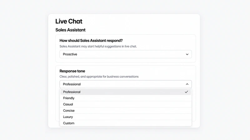Pick the Casual tone option
This screenshot has width=250, height=140.
(126, 104)
